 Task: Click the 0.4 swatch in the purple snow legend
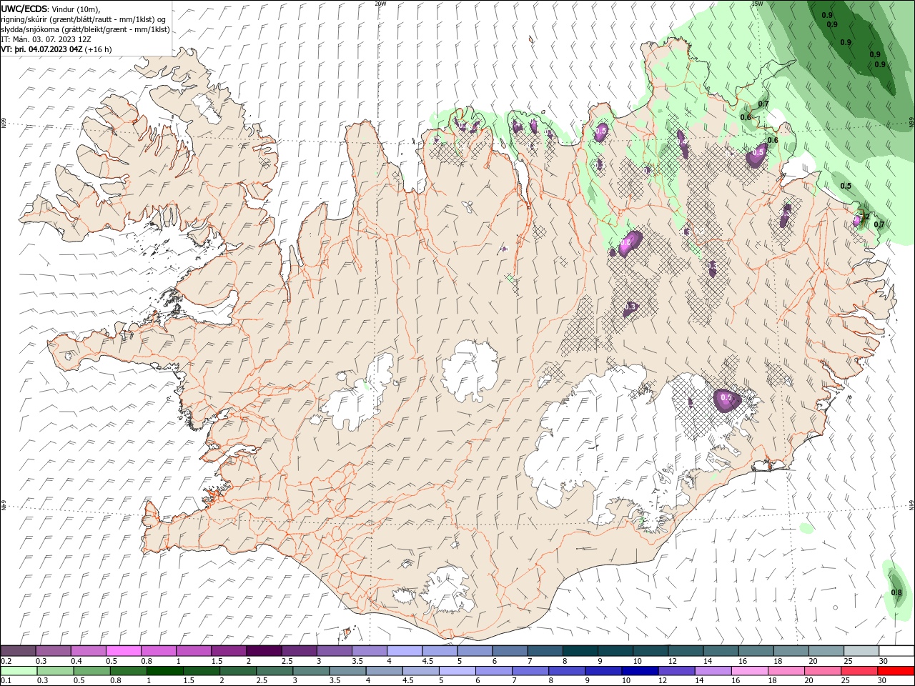click(89, 651)
